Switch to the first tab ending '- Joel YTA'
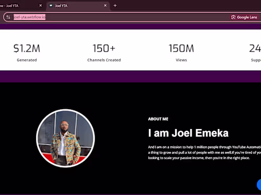Image resolution: width=261 pixels, height=195 pixels. [21, 6]
